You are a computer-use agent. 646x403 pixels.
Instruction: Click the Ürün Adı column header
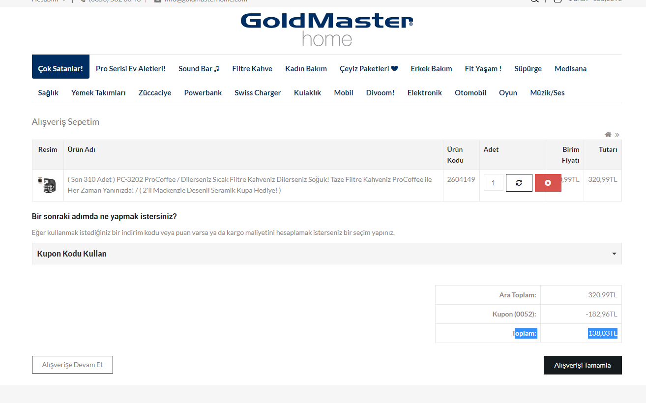click(81, 149)
